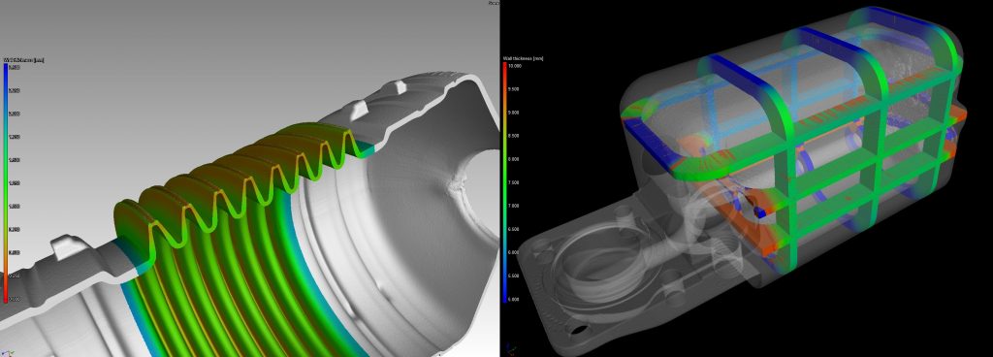Click the Wall thickness [mm] legend title on black viewport
This screenshot has width=993, height=357.
coord(523,59)
